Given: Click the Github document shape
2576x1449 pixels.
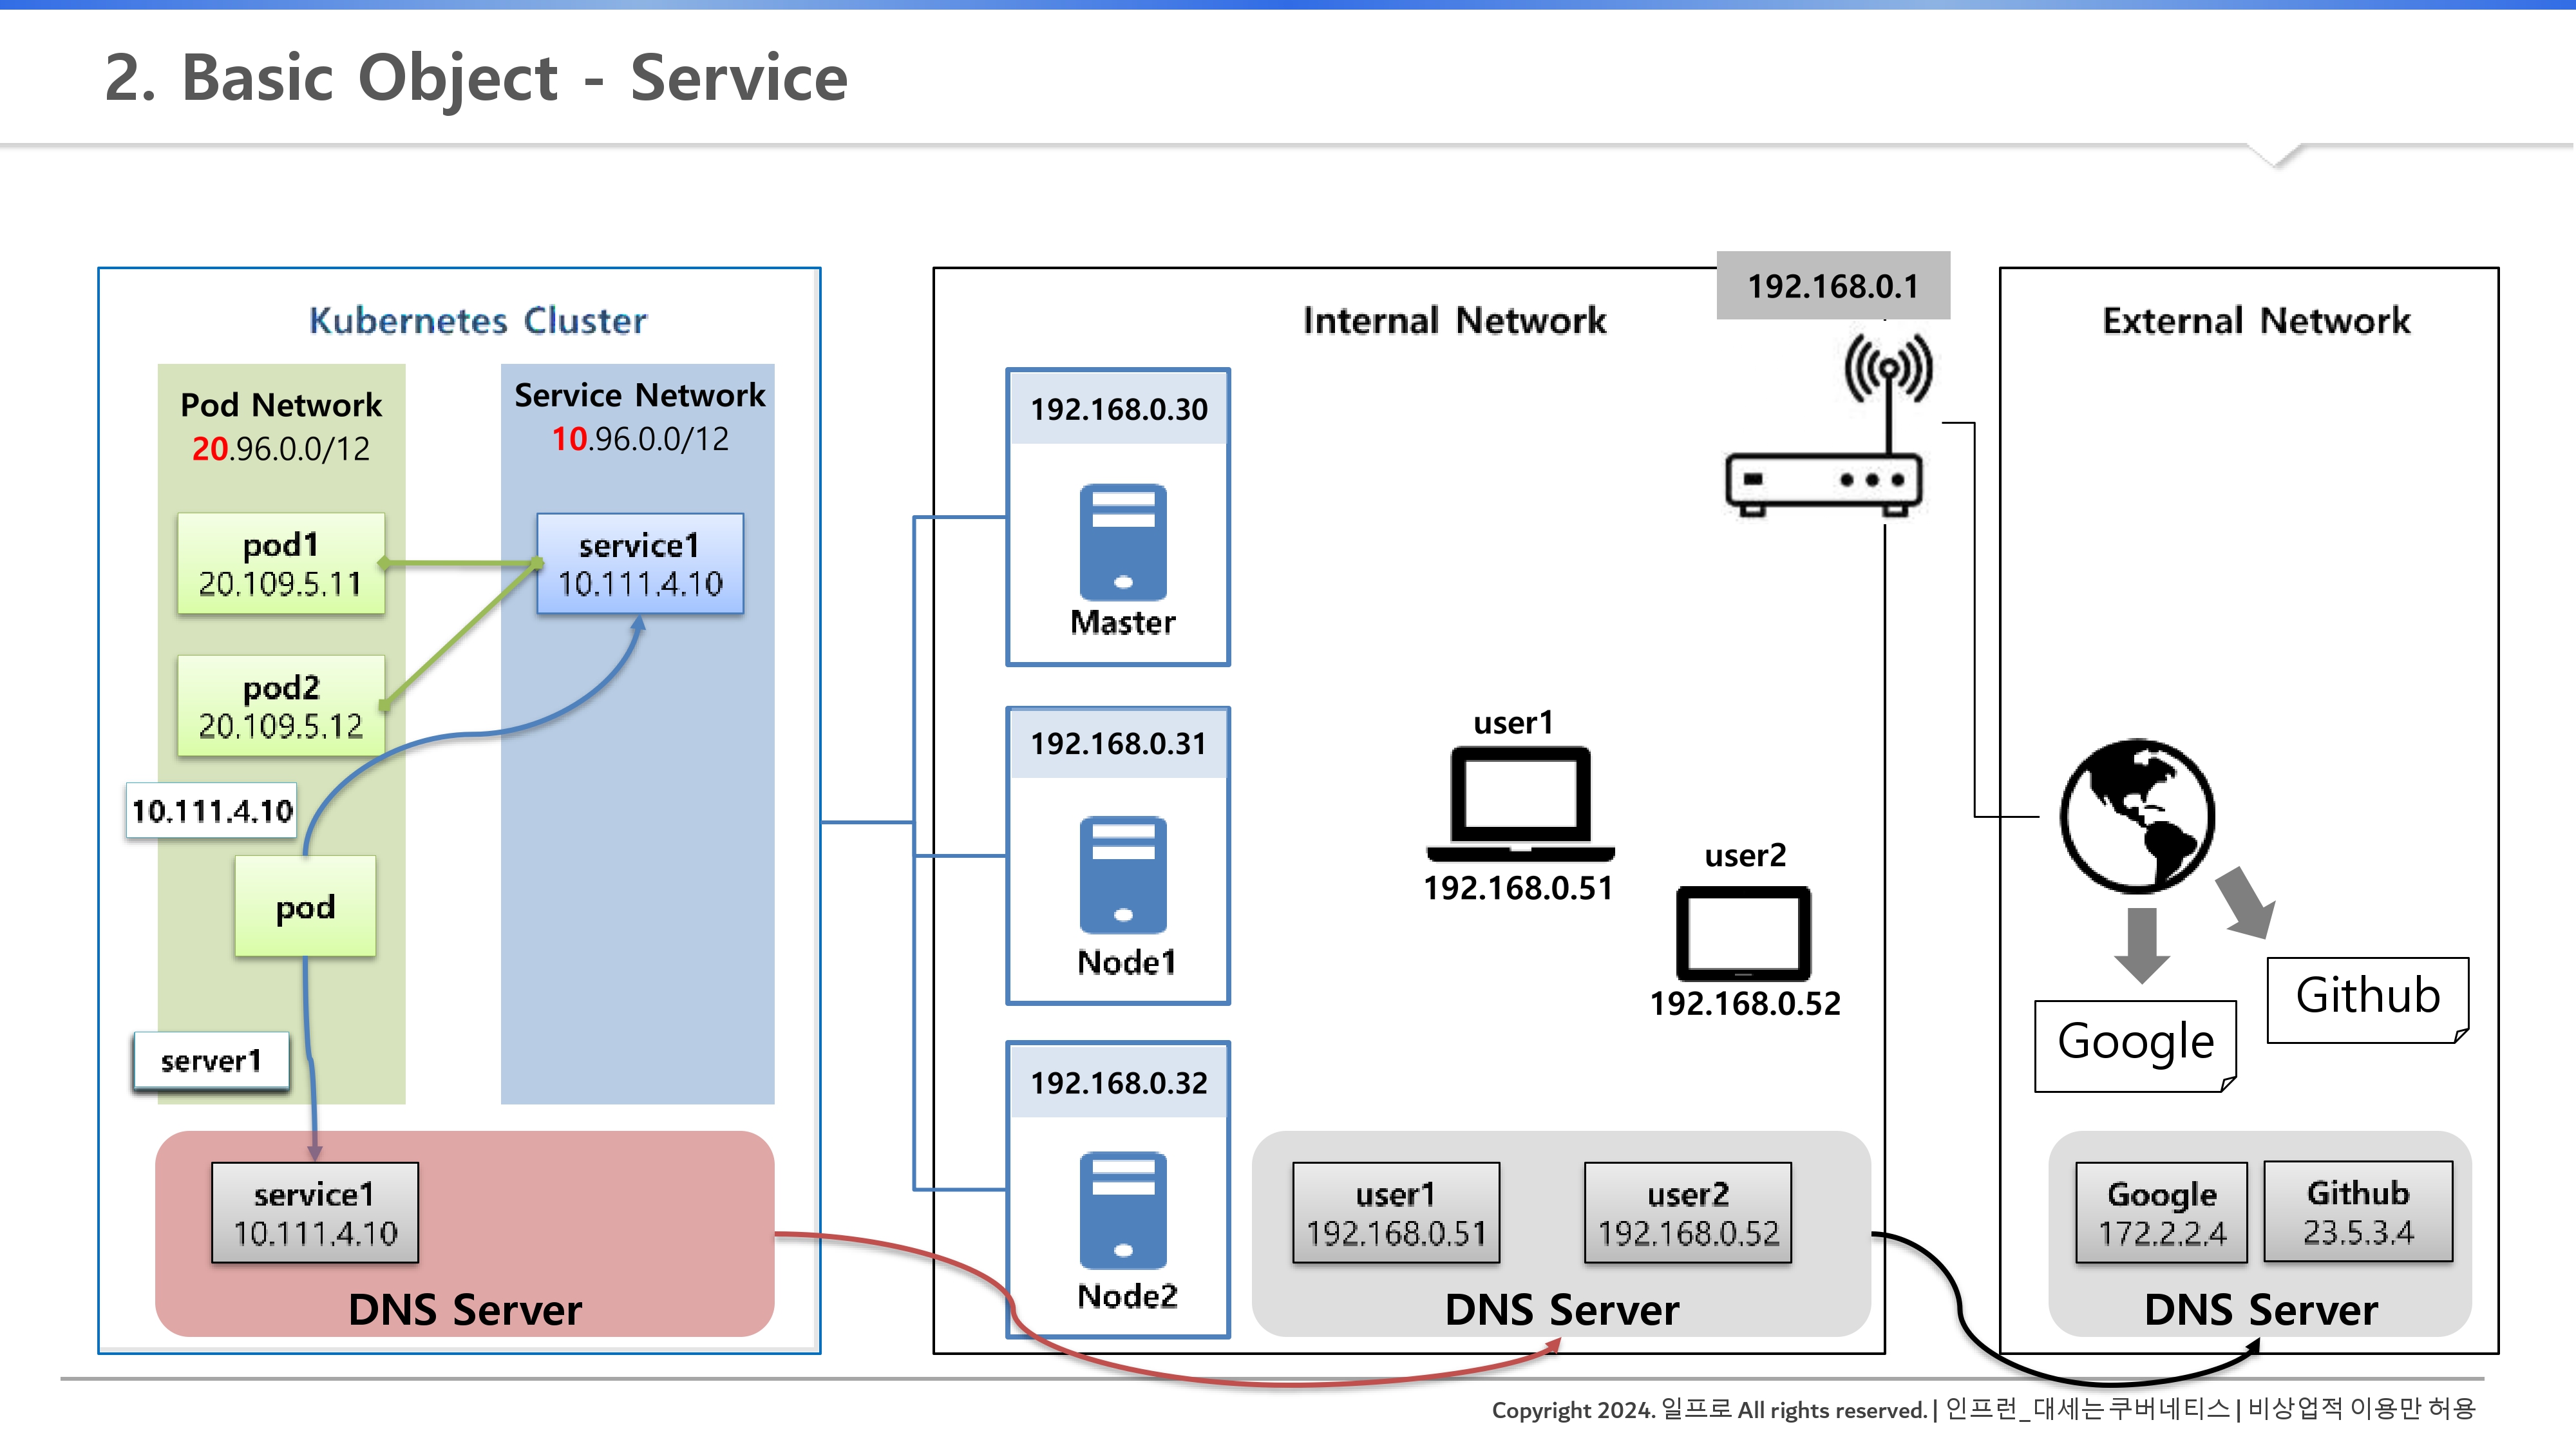Looking at the screenshot, I should (2367, 999).
